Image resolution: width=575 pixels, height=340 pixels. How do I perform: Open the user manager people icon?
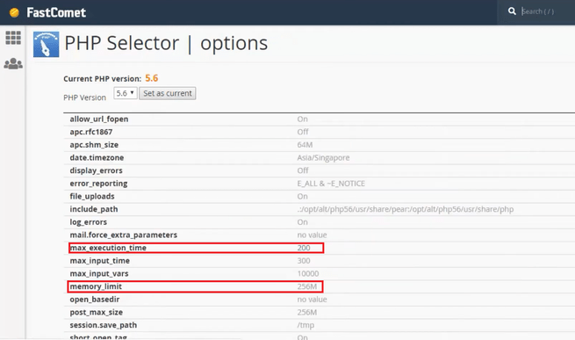tap(13, 63)
